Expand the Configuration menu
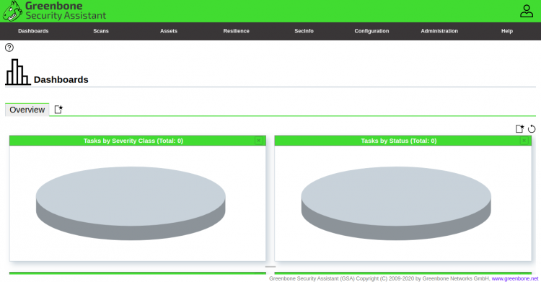This screenshot has width=541, height=282. pos(371,31)
